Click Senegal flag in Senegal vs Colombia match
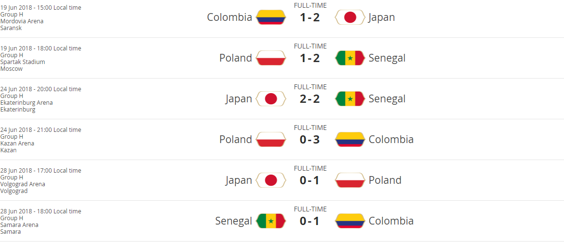Screen dimensions: 564x242 click(x=271, y=221)
